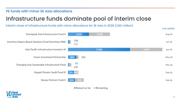Click the 561 bar for Keppel Private Credit

pos(71,72)
